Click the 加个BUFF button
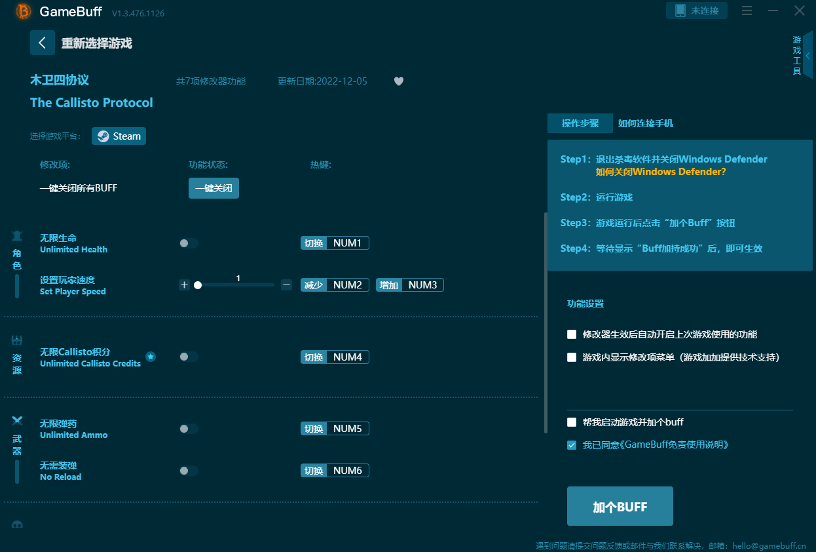This screenshot has width=816, height=552. tap(620, 506)
